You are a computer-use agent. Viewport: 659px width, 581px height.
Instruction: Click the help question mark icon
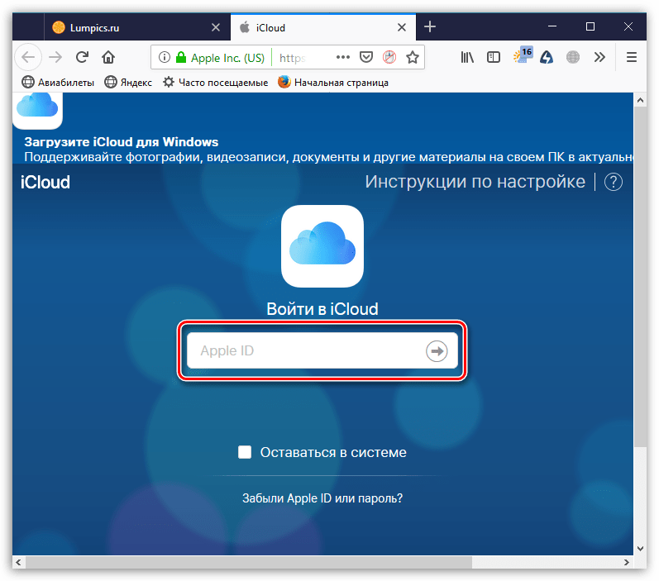614,182
